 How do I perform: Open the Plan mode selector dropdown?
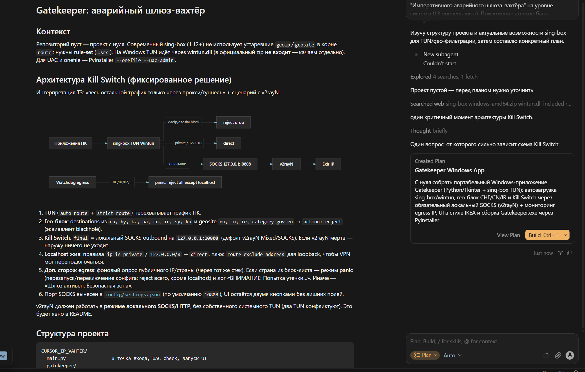click(x=425, y=355)
